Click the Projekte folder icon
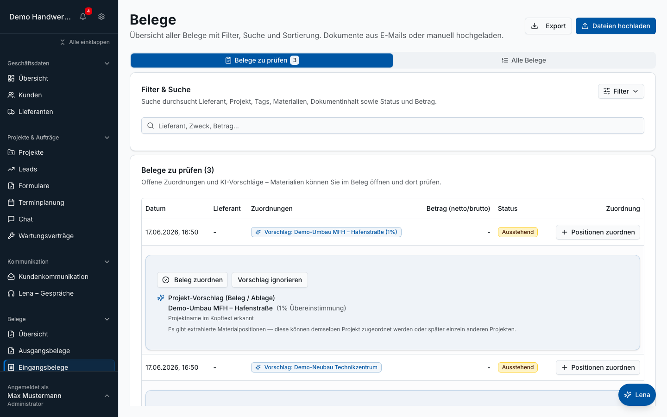 (x=11, y=152)
